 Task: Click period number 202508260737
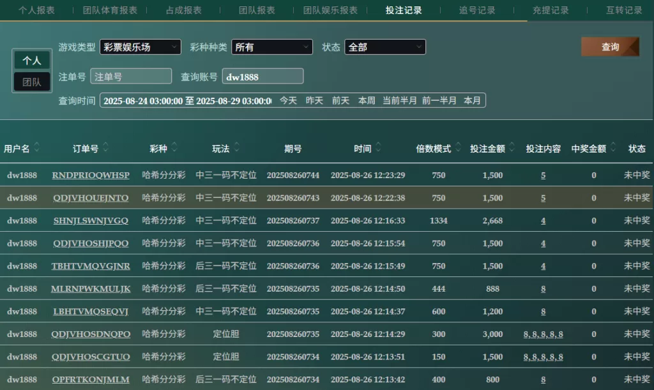point(293,220)
